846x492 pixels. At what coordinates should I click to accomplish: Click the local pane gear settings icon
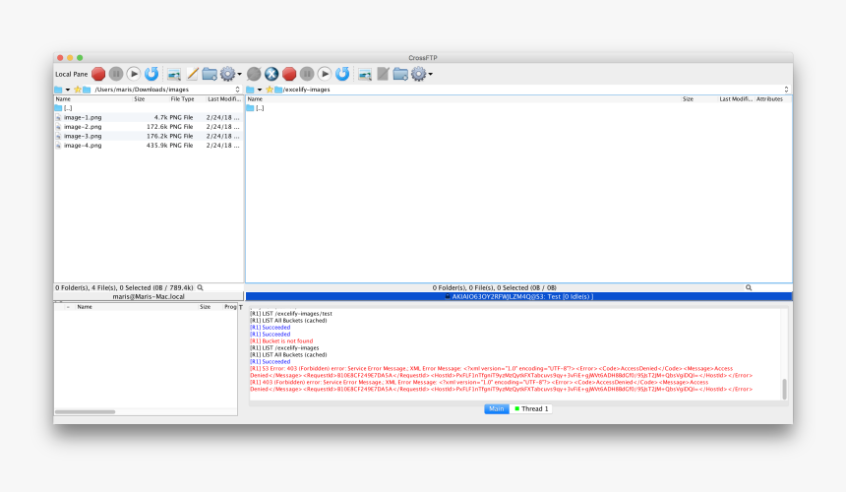point(227,74)
